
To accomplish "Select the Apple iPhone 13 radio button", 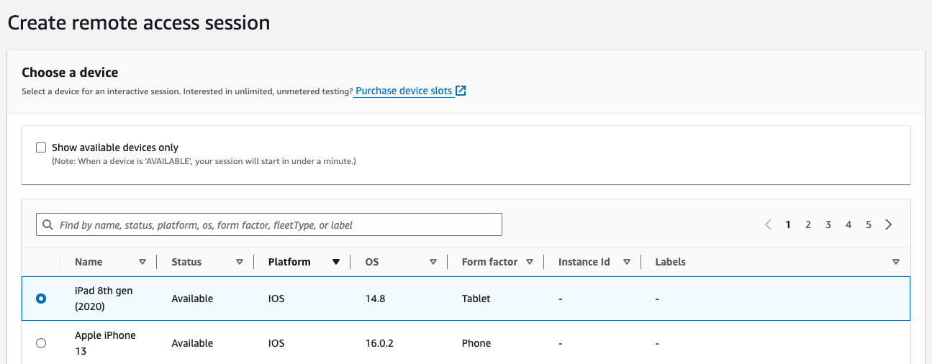I will point(41,344).
